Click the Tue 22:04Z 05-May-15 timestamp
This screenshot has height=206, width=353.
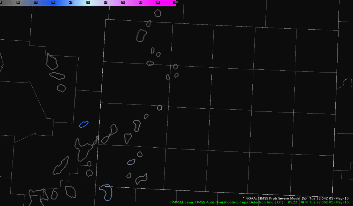tap(330, 198)
